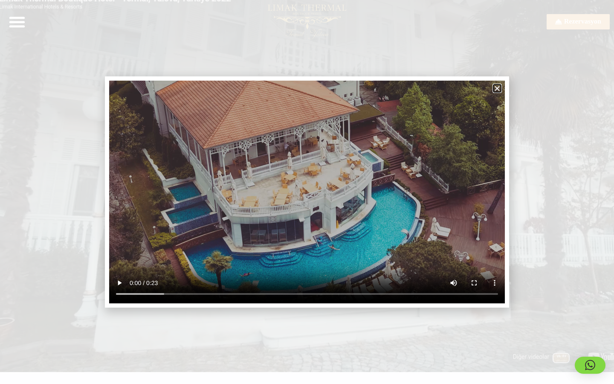Image resolution: width=614 pixels, height=384 pixels.
Task: Close the video popup
Action: click(497, 88)
